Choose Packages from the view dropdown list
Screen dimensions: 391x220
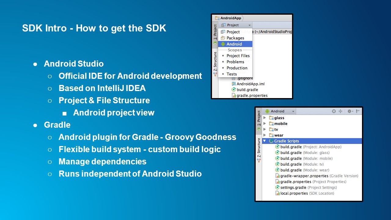tap(235, 38)
